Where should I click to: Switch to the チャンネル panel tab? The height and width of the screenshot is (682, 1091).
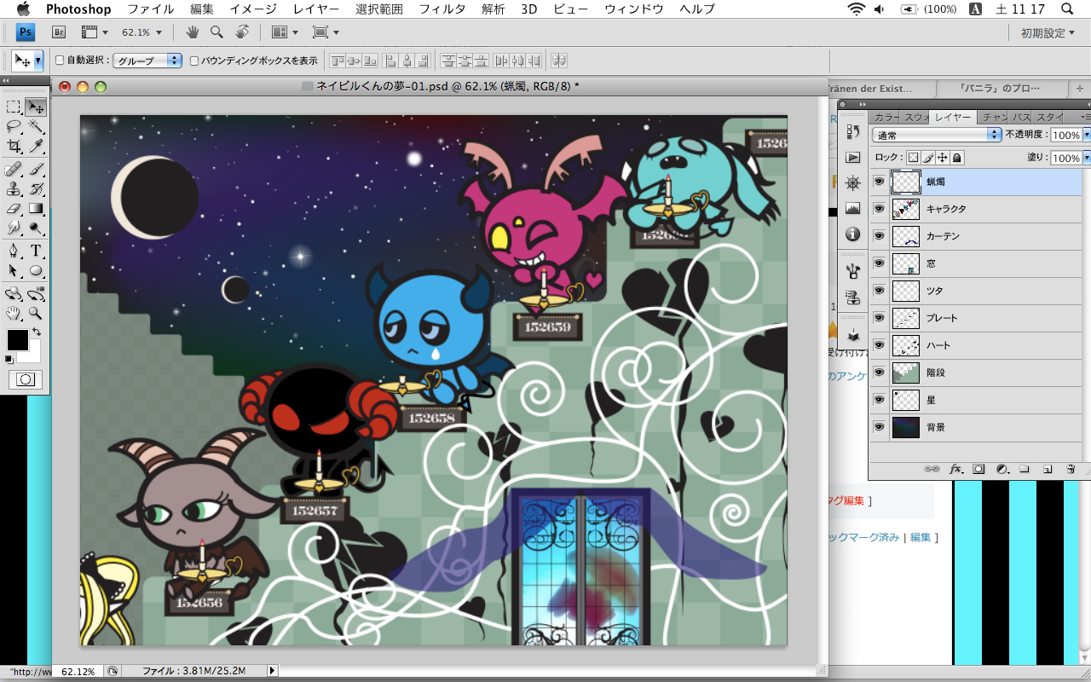[993, 117]
